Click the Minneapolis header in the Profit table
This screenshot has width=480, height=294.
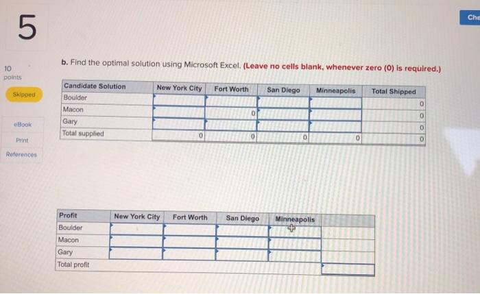pos(295,219)
